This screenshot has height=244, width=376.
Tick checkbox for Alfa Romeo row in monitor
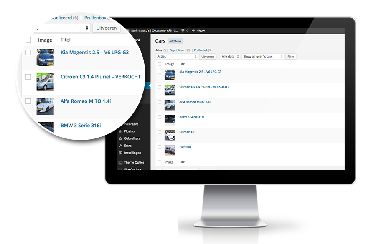[160, 102]
